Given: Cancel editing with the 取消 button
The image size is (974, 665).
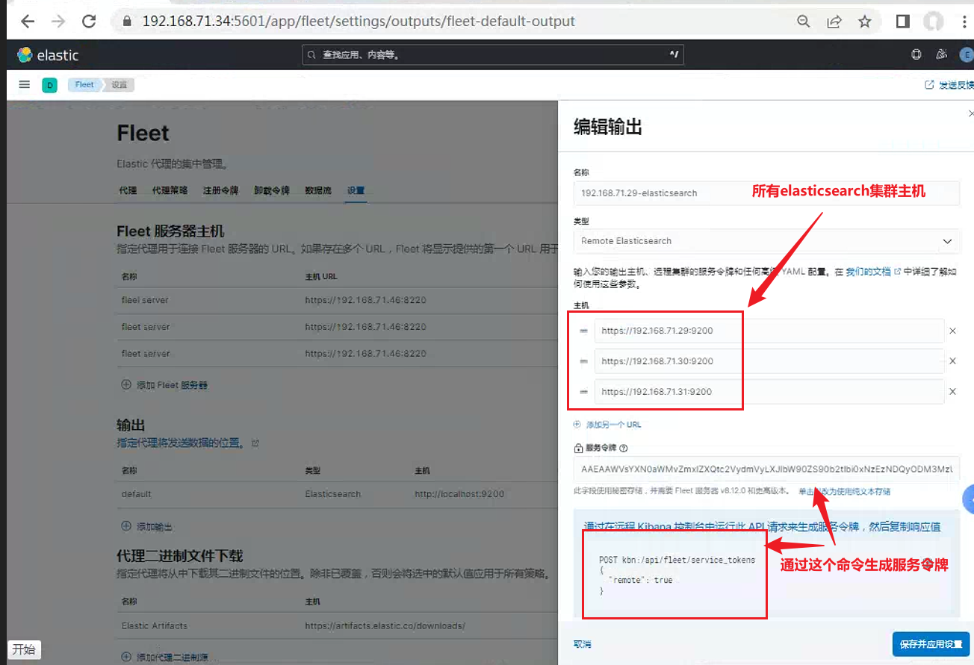Looking at the screenshot, I should coord(583,644).
